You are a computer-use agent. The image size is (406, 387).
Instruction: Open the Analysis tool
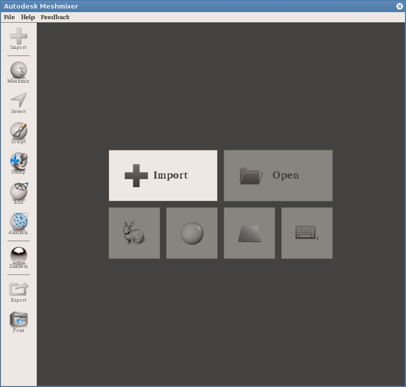point(18,224)
